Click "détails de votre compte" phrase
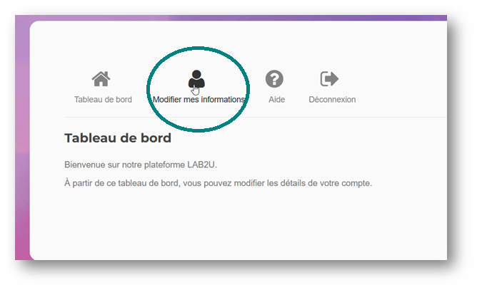The height and width of the screenshot is (290, 477). (330, 183)
